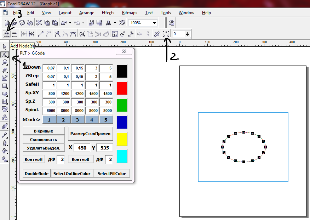Pick the green color swatch

coord(122,105)
